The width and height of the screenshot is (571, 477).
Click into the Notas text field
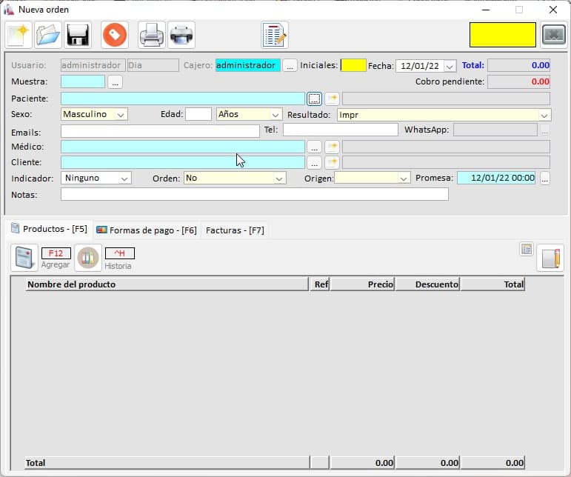[x=254, y=194]
